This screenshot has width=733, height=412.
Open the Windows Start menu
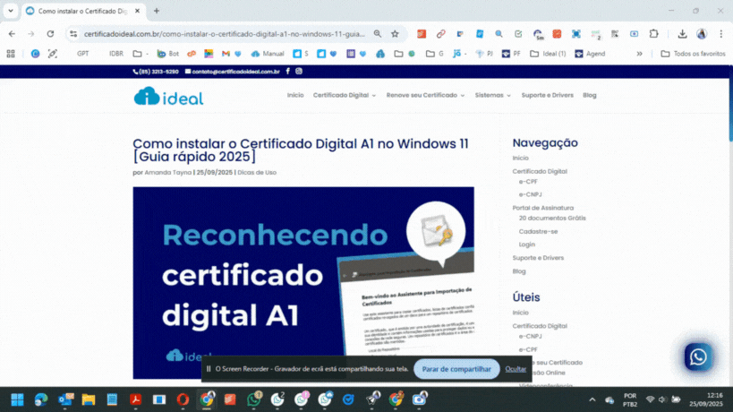tap(17, 399)
